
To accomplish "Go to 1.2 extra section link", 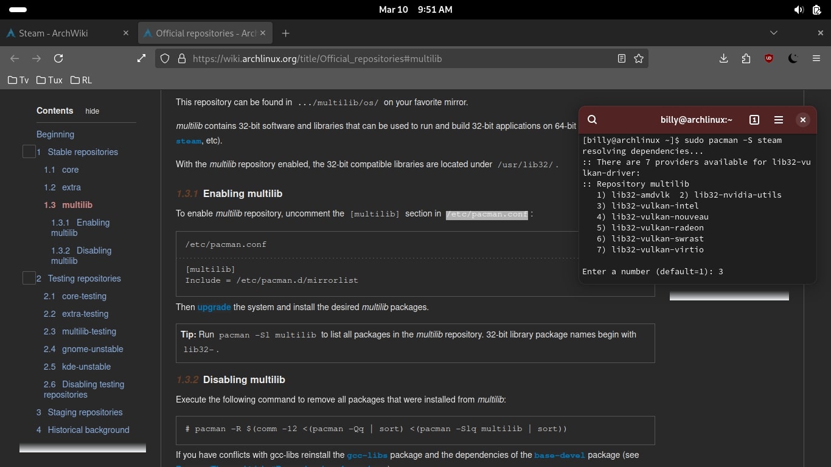I will coord(62,187).
